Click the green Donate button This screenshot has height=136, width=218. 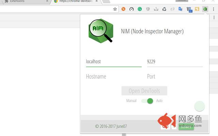(x=186, y=127)
